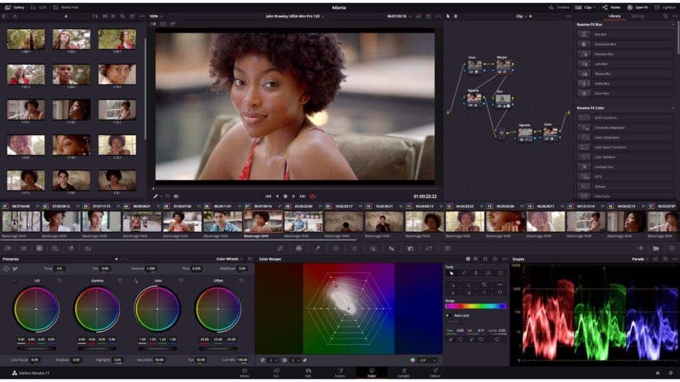Select timeline clip thumbnail 08
Viewport: 680px width, 382px height.
pyautogui.click(x=303, y=222)
